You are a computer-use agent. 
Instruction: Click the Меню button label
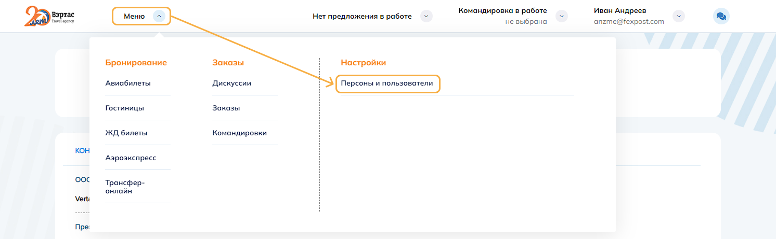pyautogui.click(x=134, y=16)
